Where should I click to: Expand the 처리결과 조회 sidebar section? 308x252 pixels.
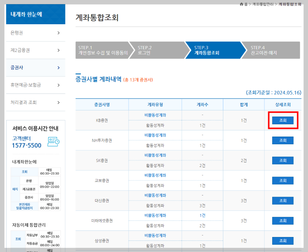click(x=35, y=103)
